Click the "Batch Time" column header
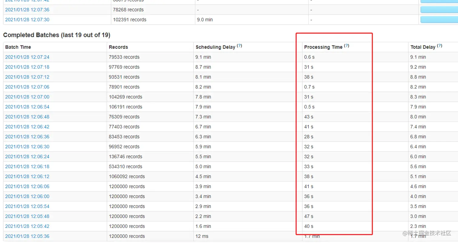This screenshot has width=458, height=243. [18, 47]
